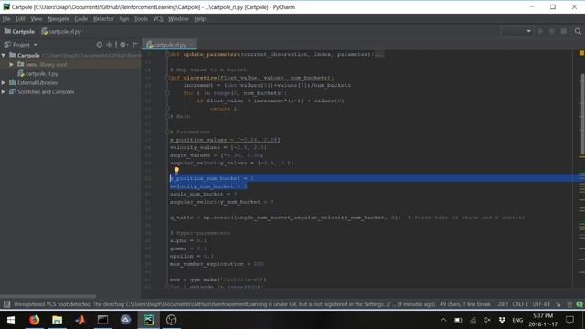Open MATLAB from the taskbar
Screen dimensions: 585x329
tap(80, 320)
